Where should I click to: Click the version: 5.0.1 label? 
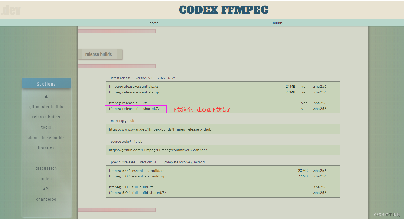click(x=150, y=162)
